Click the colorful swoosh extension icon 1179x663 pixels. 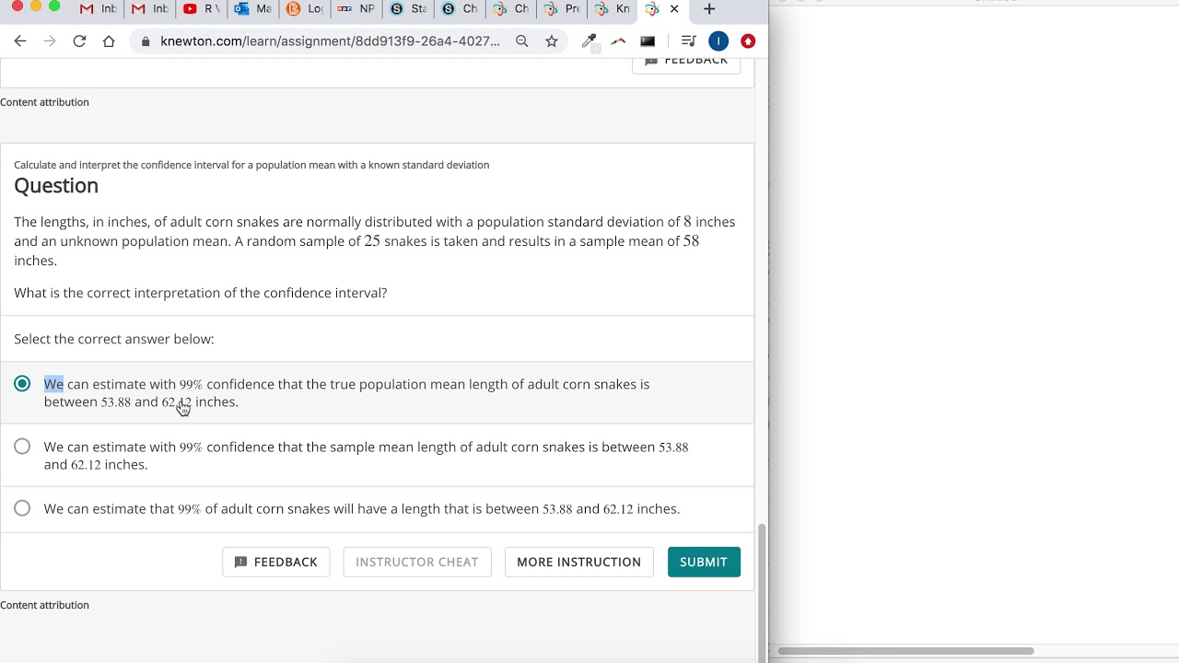tap(618, 41)
